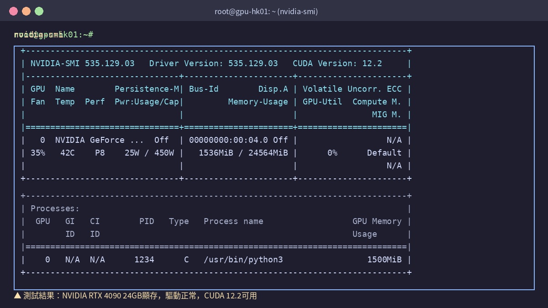
Task: Select the 'CUDA Version: 12.2' text
Action: (x=337, y=63)
